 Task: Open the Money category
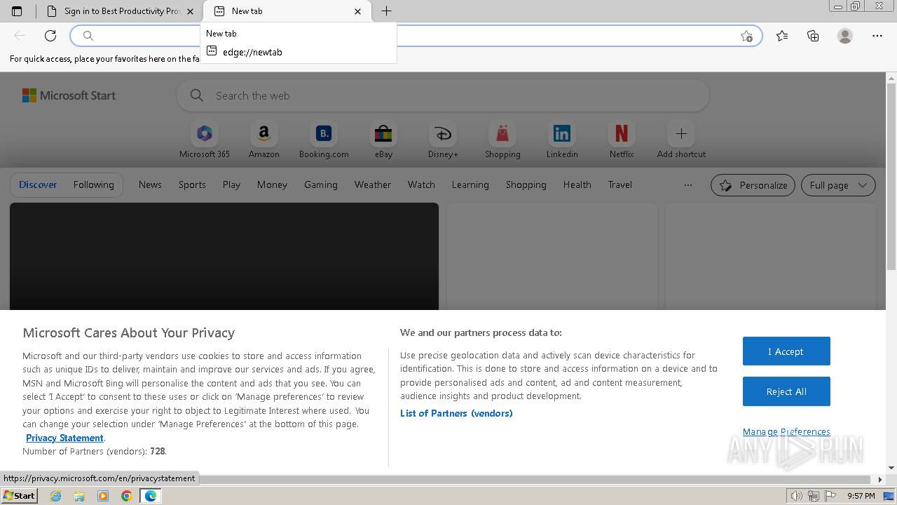(x=272, y=184)
